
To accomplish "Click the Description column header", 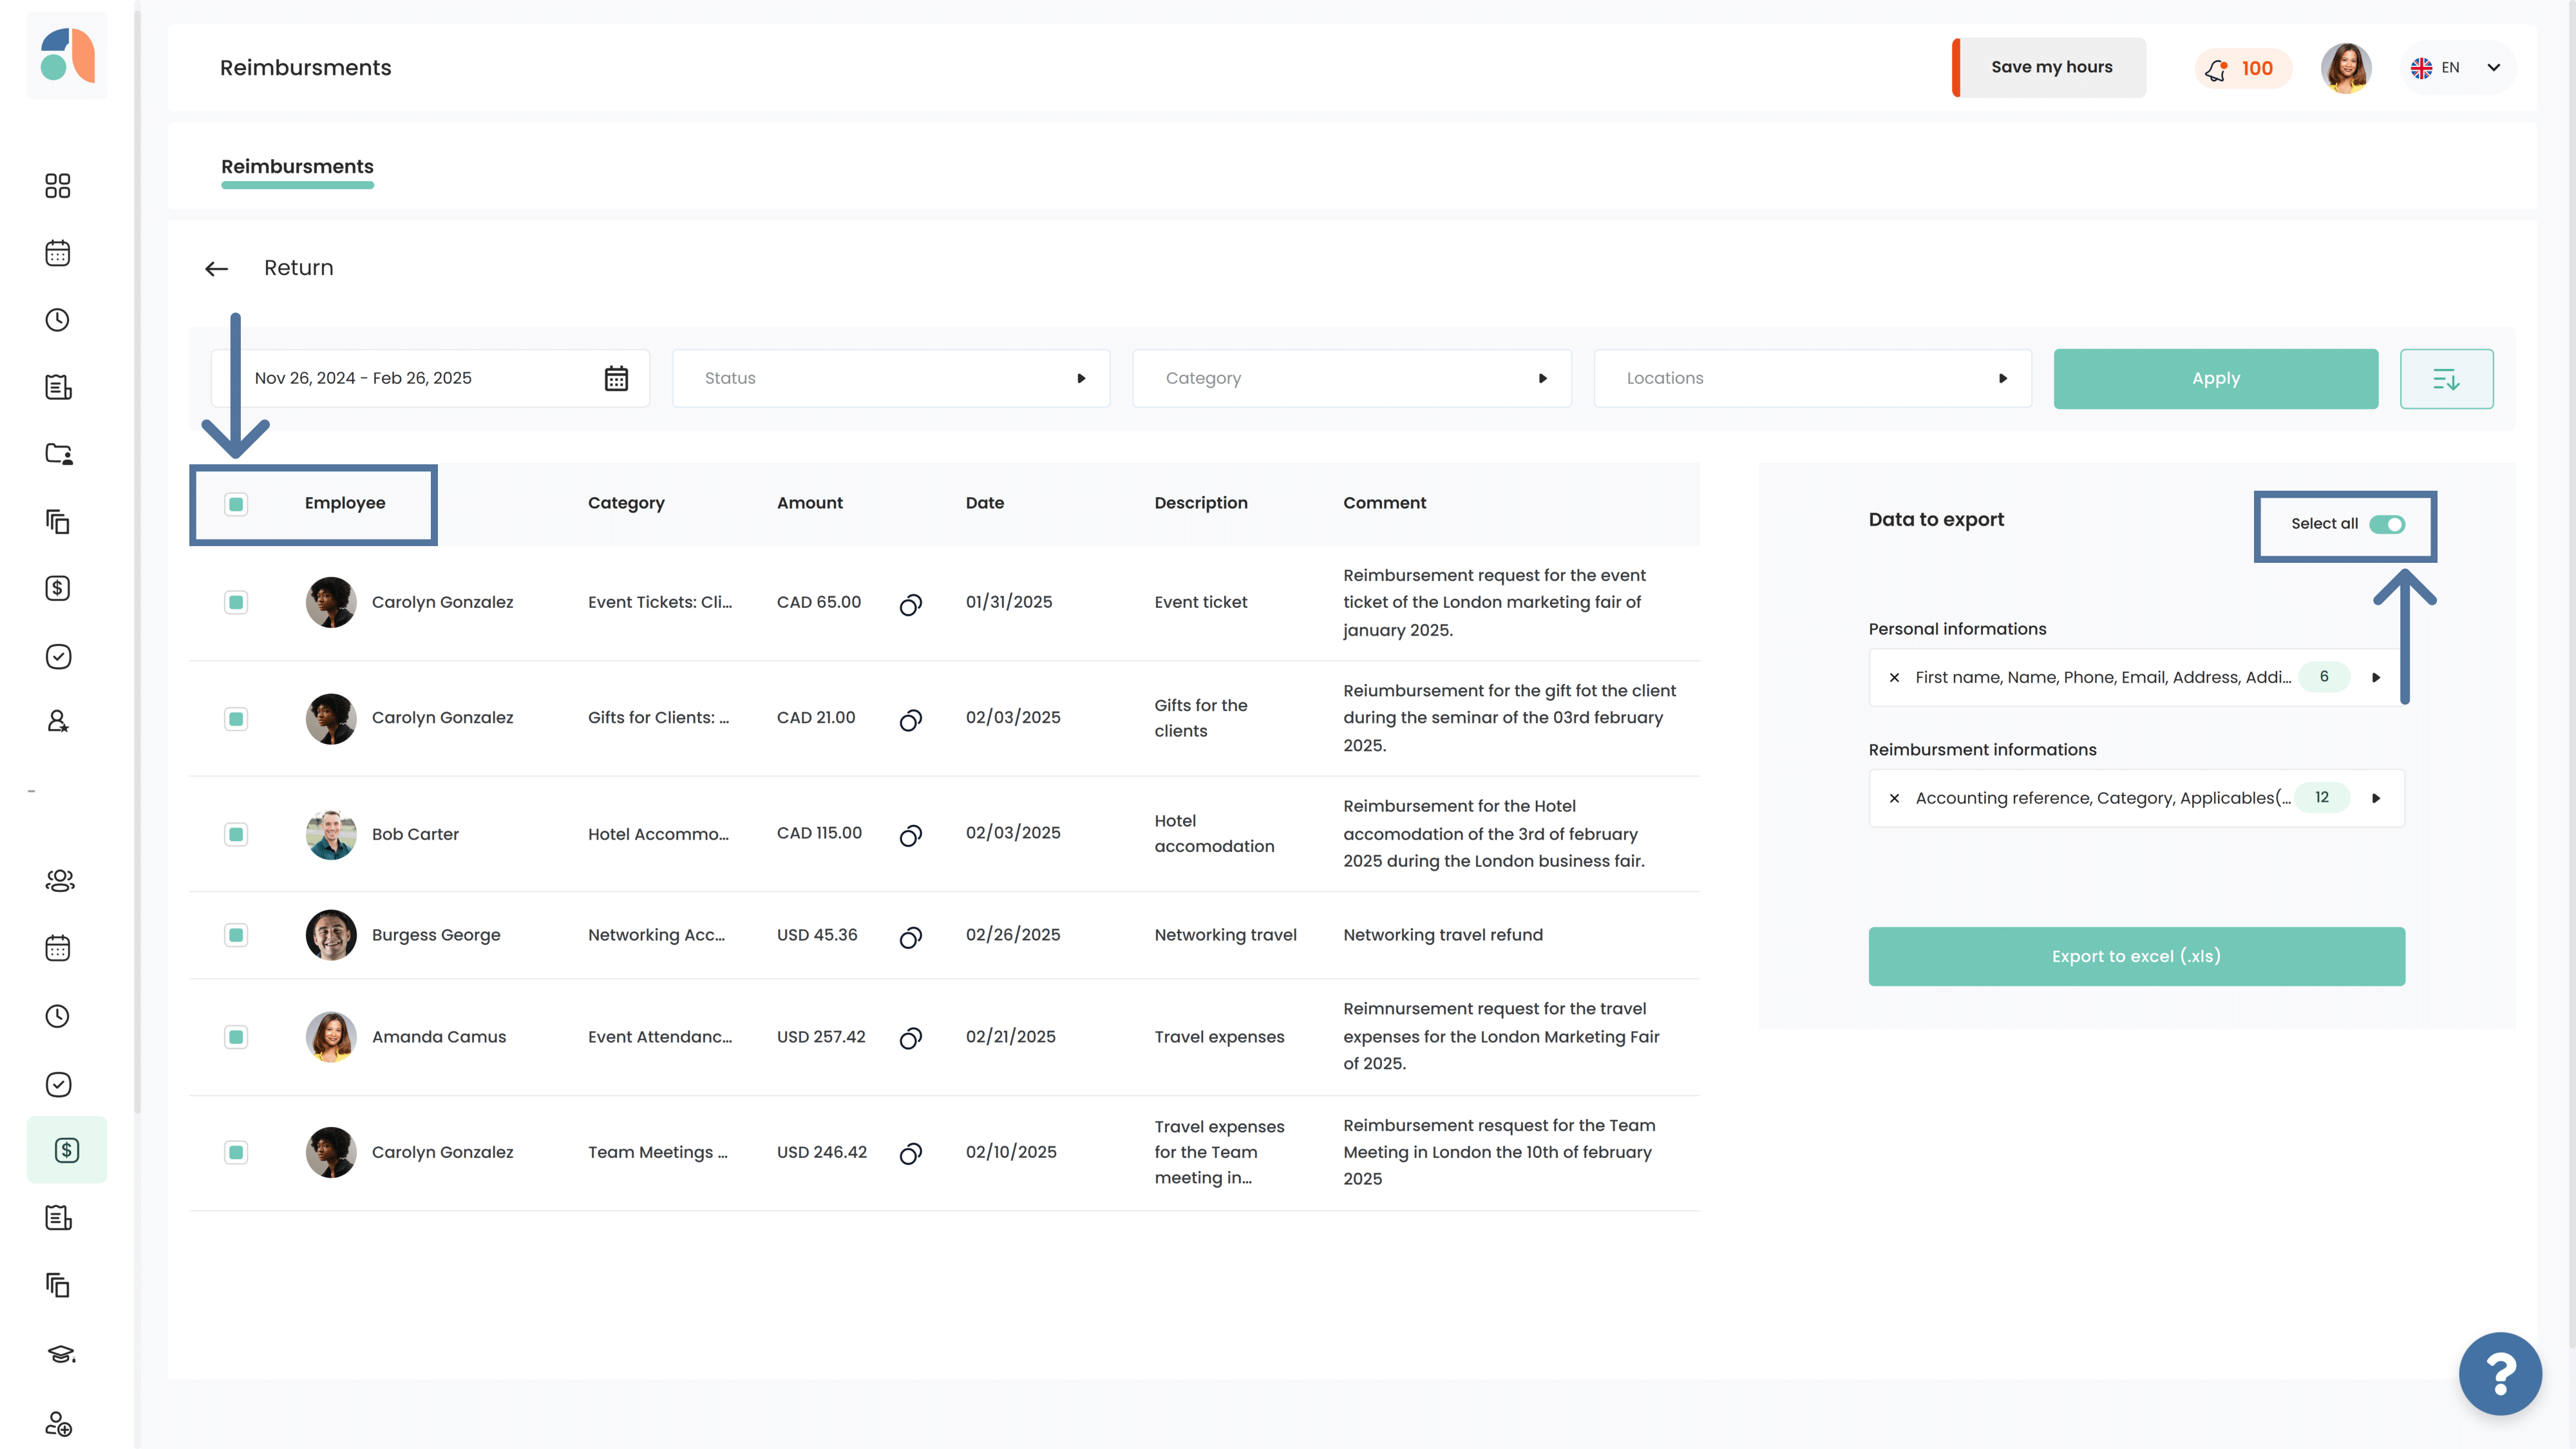I will point(1201,503).
